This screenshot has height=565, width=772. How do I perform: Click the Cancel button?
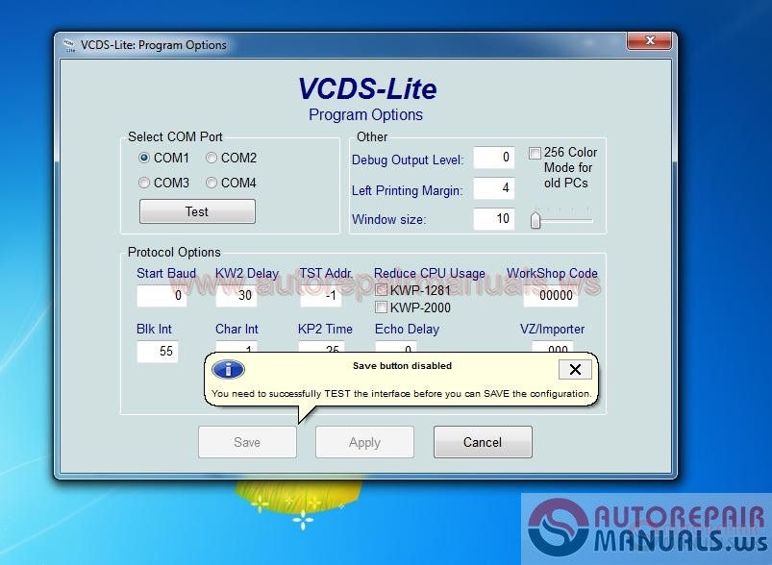coord(483,442)
